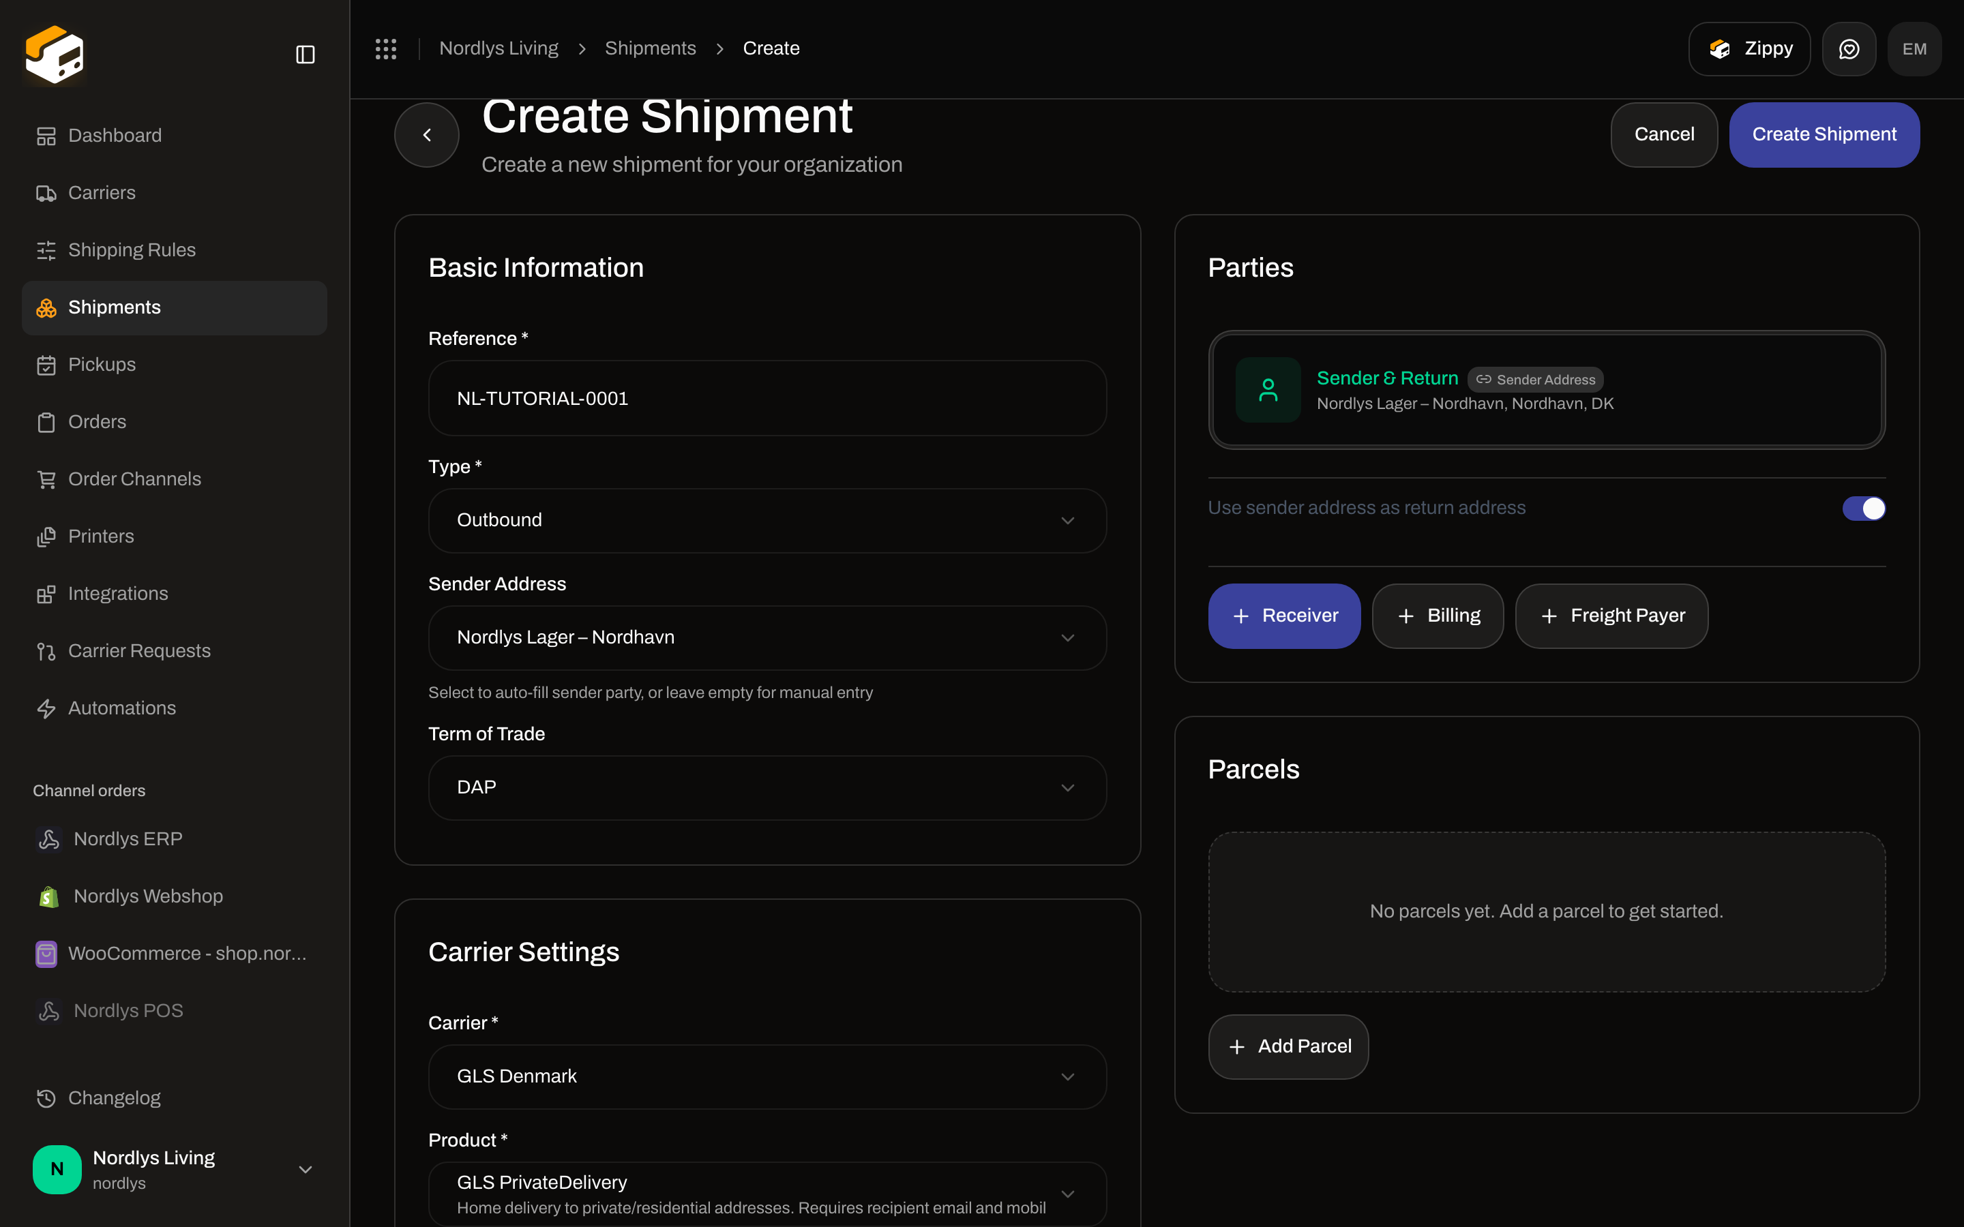
Task: Open Order Channels in the sidebar
Action: click(x=175, y=480)
